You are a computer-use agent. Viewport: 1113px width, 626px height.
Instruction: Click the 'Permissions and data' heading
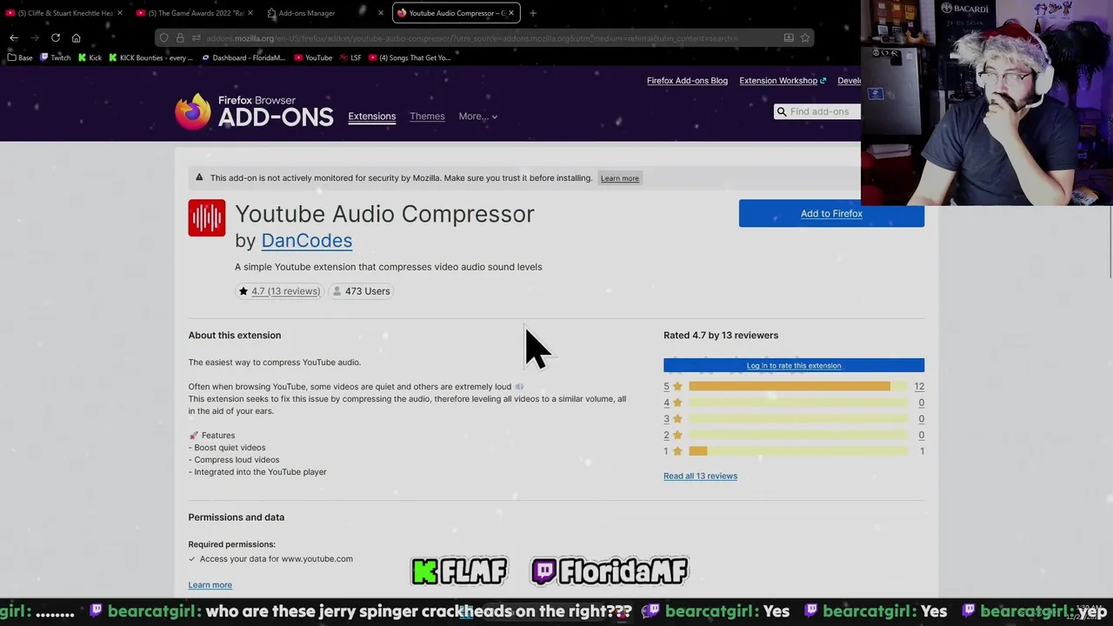[x=237, y=517]
